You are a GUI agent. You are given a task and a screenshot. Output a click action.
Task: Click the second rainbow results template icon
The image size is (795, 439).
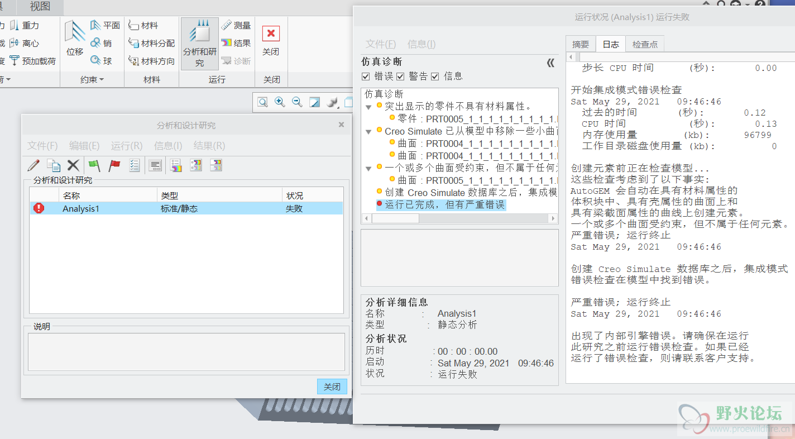pos(196,165)
